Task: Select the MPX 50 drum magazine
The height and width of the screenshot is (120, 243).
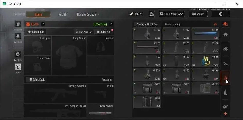Action: (x=176, y=75)
